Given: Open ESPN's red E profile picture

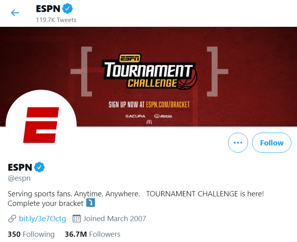Looking at the screenshot, I should (41, 125).
